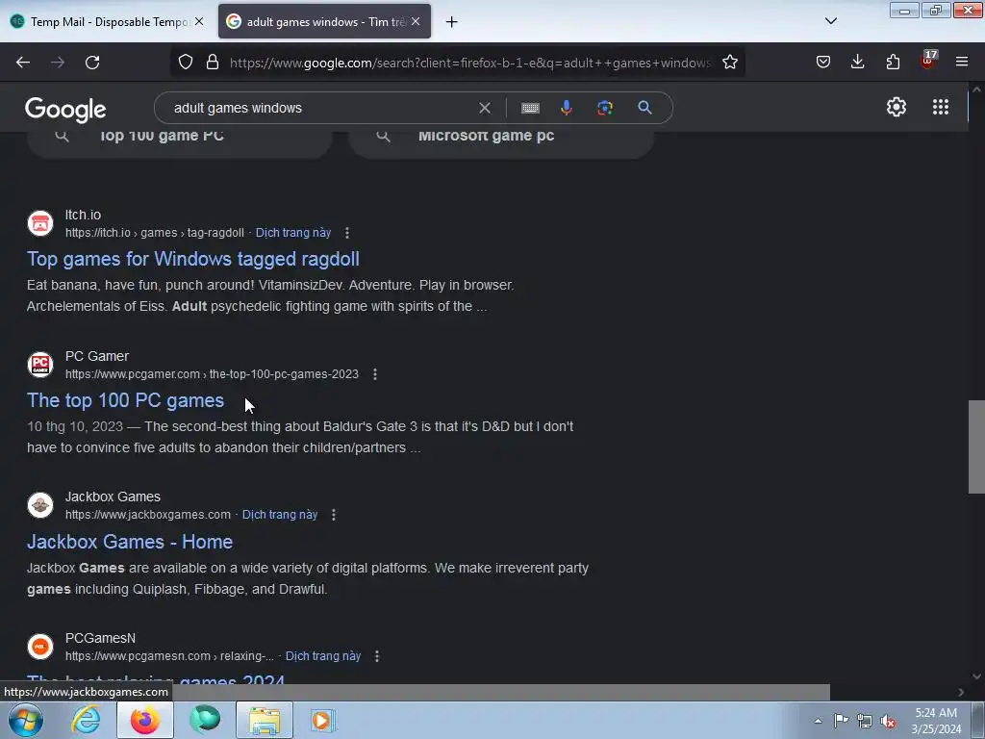Toggle the muted volume tray icon
Screen dimensions: 985x739
pos(888,722)
